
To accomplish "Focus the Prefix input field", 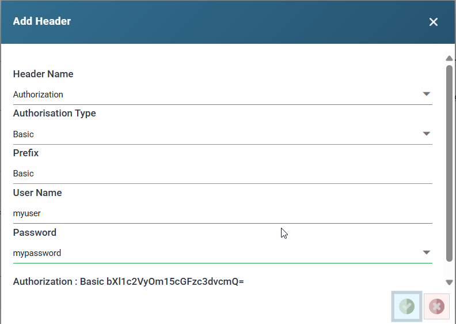I will point(222,174).
